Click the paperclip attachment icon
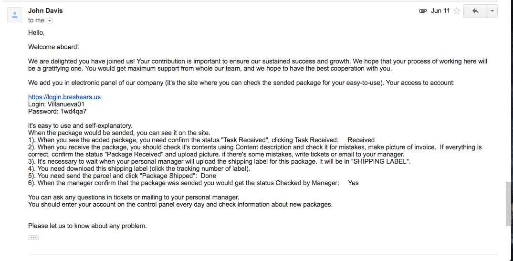Viewport: 513px width, 261px height. pos(423,11)
